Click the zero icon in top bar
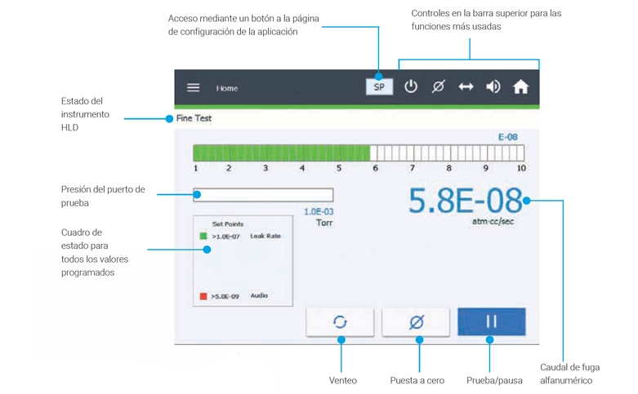This screenshot has width=638, height=394. click(438, 86)
